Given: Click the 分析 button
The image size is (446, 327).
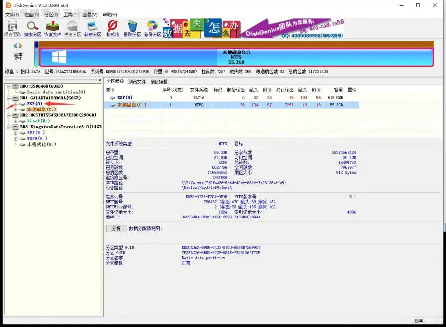Looking at the screenshot, I should point(116,228).
